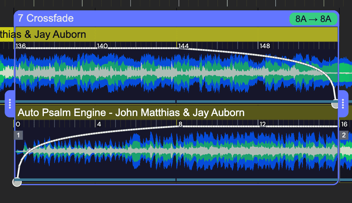The width and height of the screenshot is (352, 203).
Task: Select cue marker 2 on the incoming track
Action: click(x=344, y=135)
